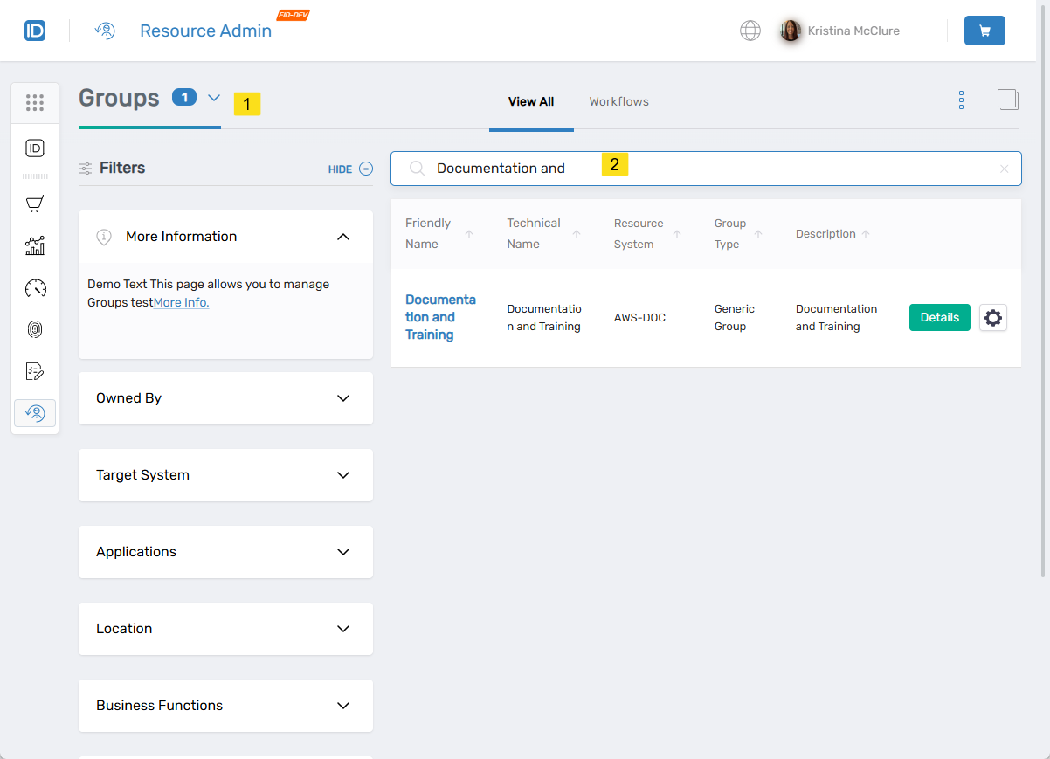The height and width of the screenshot is (759, 1050).
Task: Open the settings gear on the group row
Action: [992, 317]
